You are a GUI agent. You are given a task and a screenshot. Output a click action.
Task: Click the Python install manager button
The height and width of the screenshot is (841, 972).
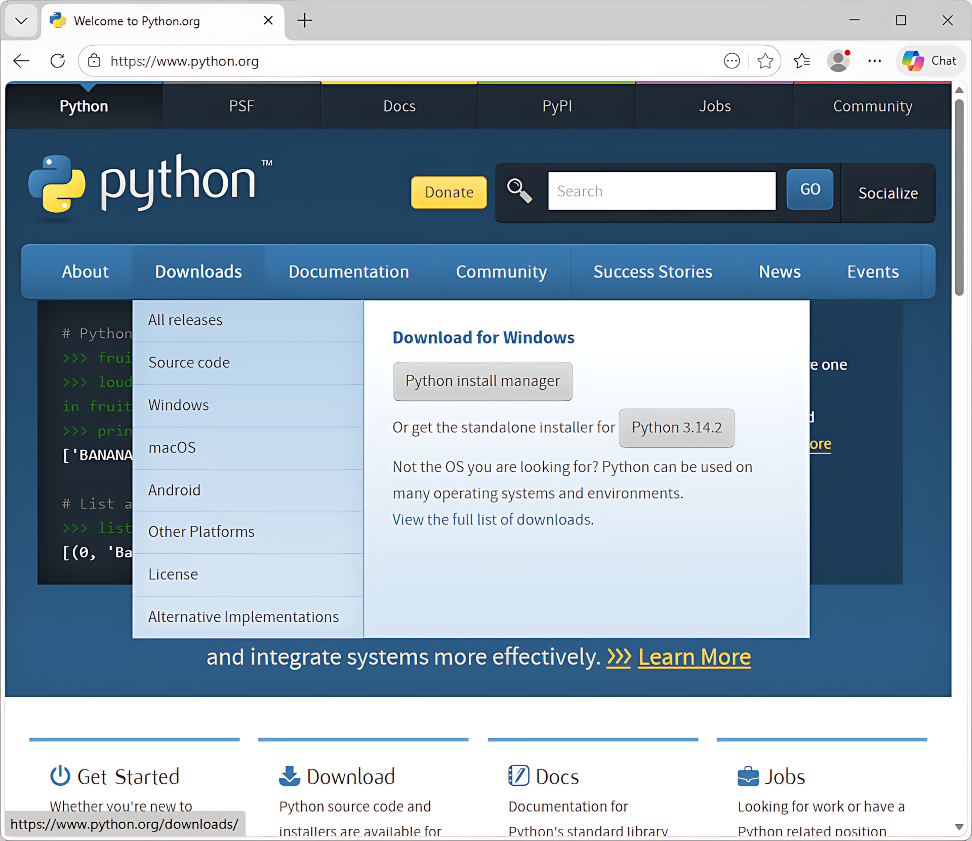click(x=482, y=381)
